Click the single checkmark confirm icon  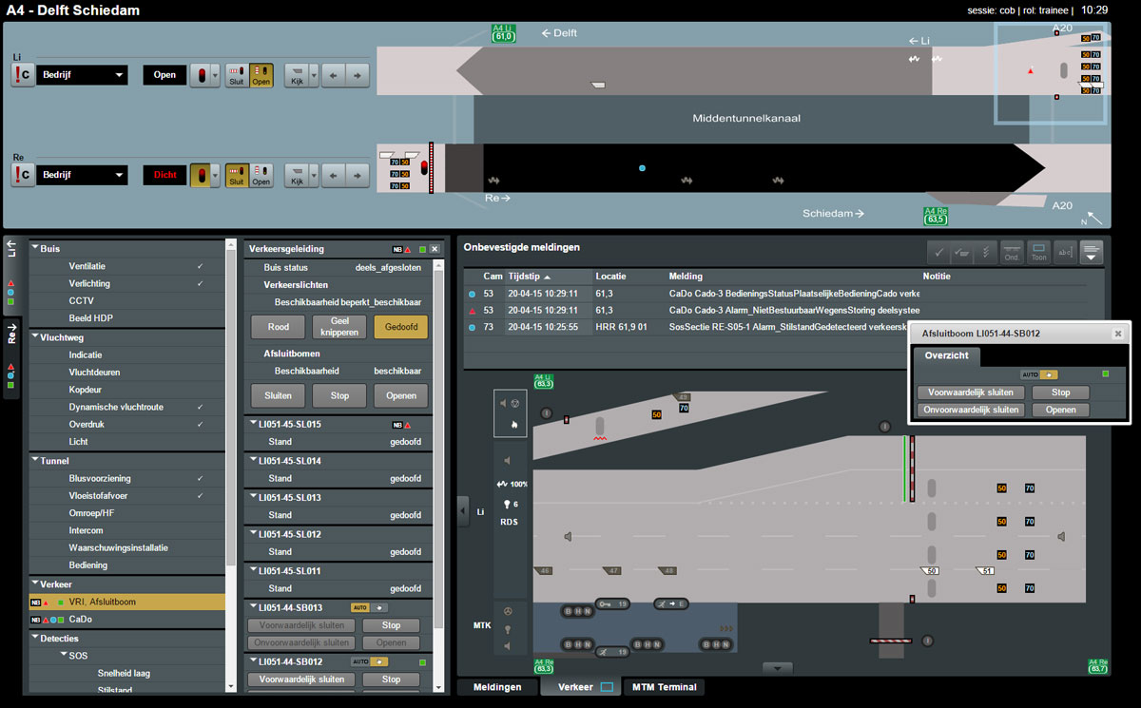point(938,252)
